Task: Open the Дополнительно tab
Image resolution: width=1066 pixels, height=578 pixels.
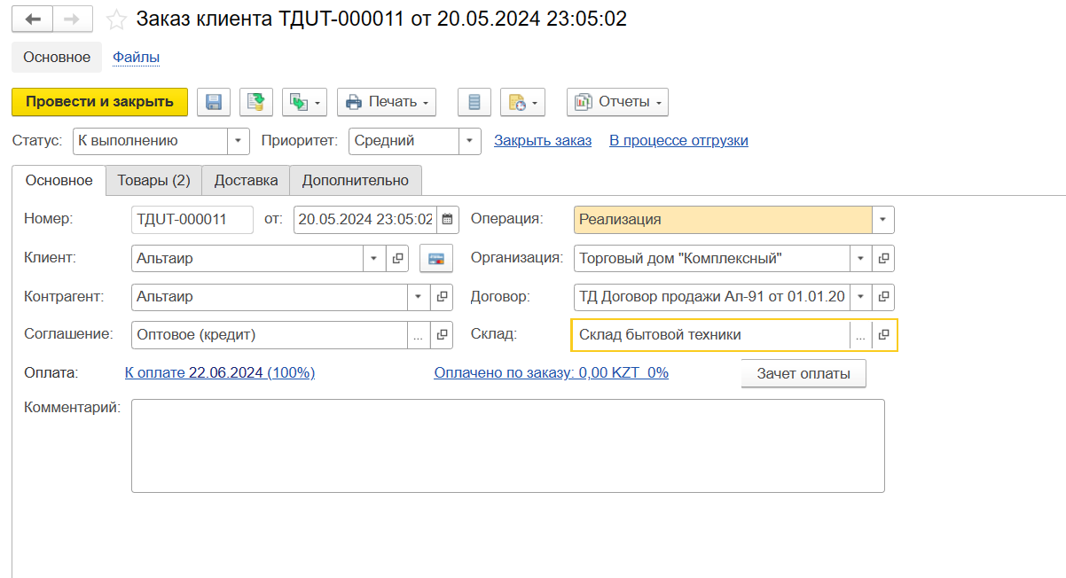Action: 356,180
